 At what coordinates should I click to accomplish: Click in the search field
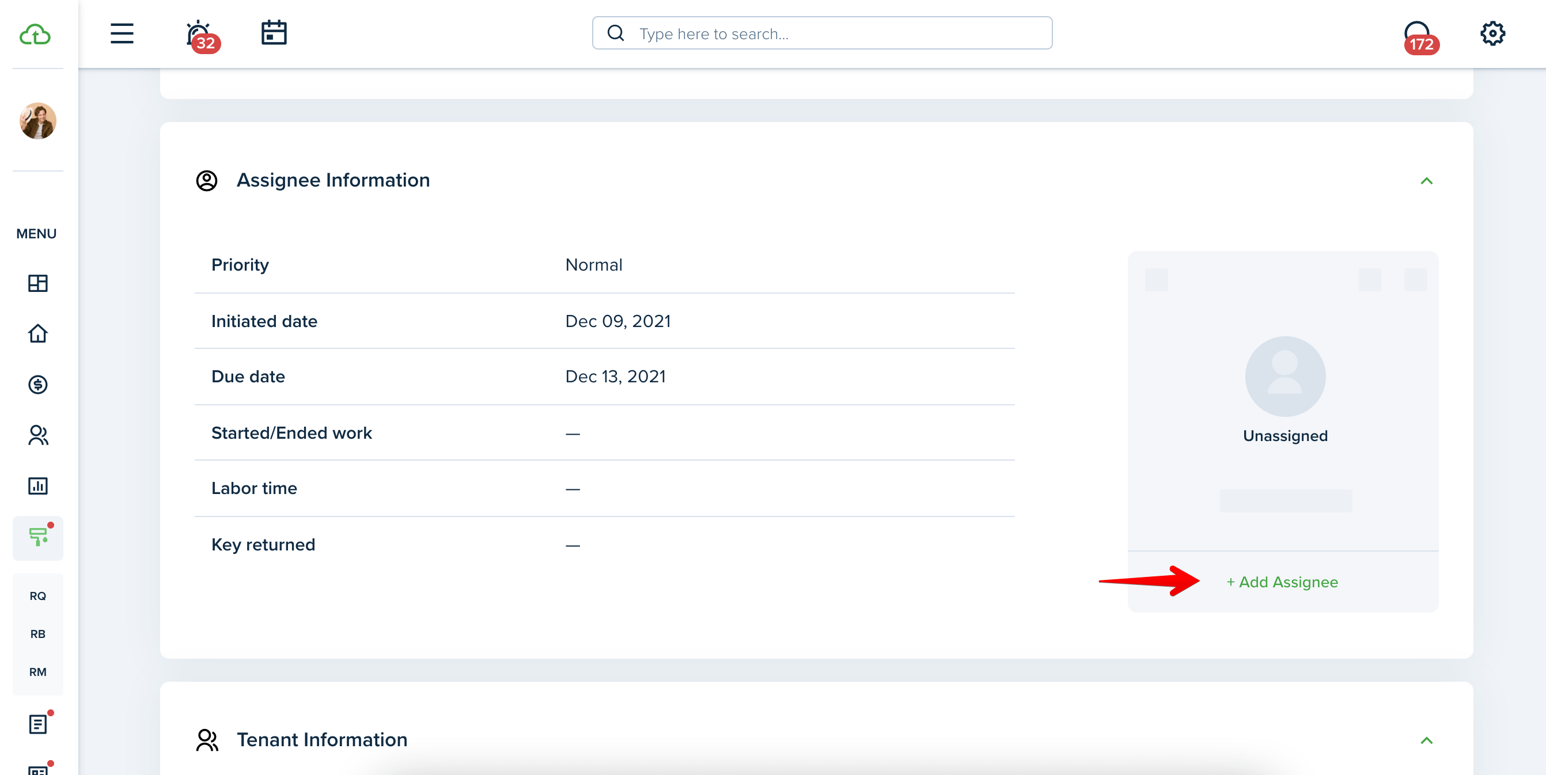coord(821,33)
